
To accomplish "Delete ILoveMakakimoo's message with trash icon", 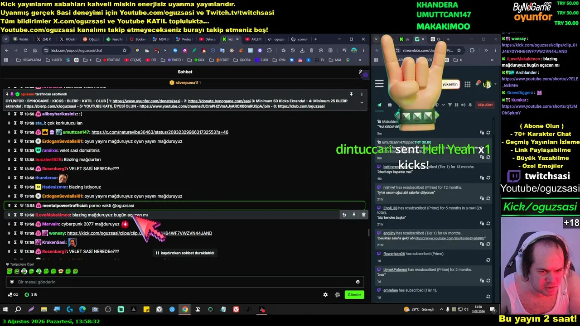I will pos(363,215).
